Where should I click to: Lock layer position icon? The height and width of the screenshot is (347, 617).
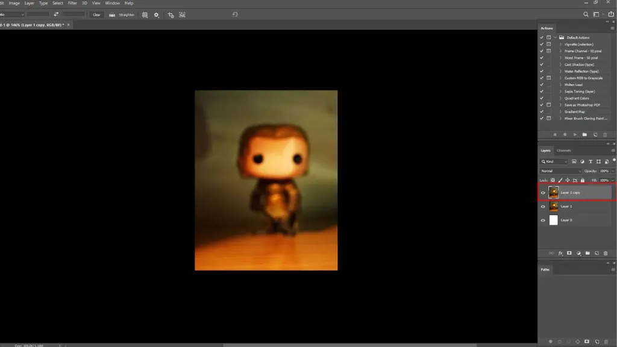[x=568, y=180]
